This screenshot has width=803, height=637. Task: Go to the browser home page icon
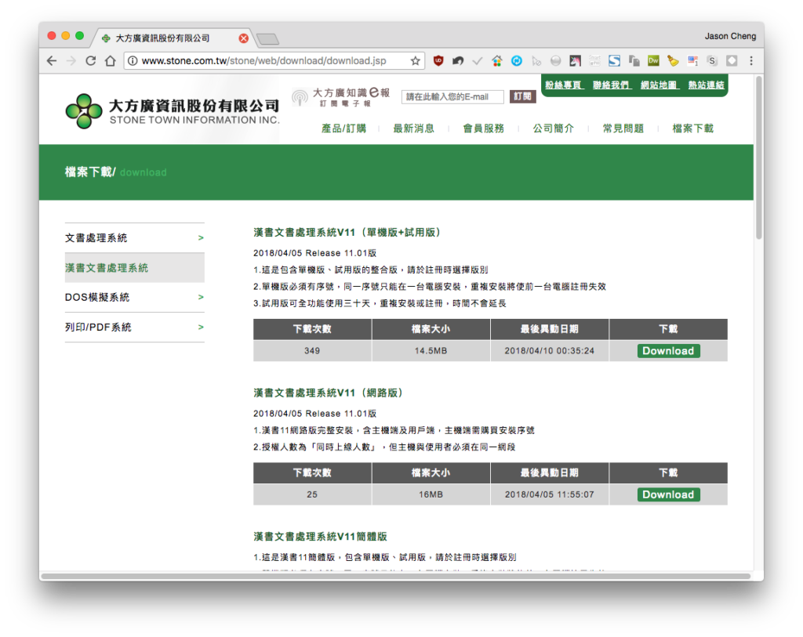(x=110, y=61)
